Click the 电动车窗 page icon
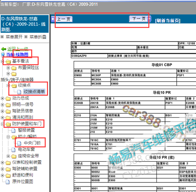This screenshot has width=196, height=192. point(14,150)
